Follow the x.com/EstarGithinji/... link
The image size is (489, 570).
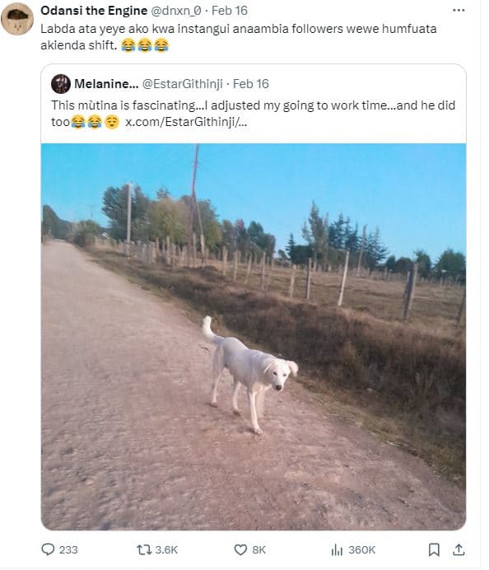(x=186, y=122)
